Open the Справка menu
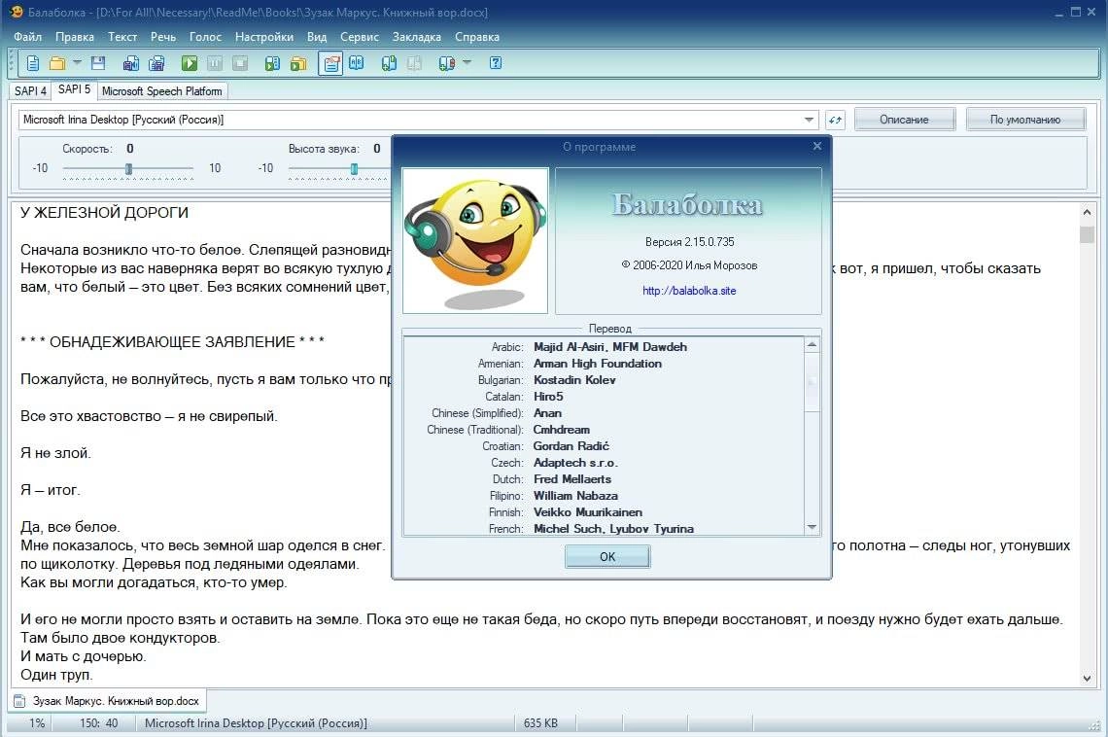This screenshot has height=737, width=1108. click(x=477, y=37)
